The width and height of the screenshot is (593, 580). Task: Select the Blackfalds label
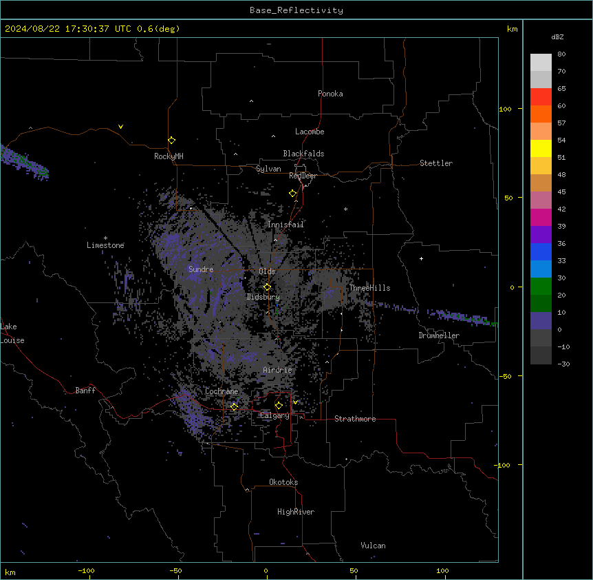point(303,154)
